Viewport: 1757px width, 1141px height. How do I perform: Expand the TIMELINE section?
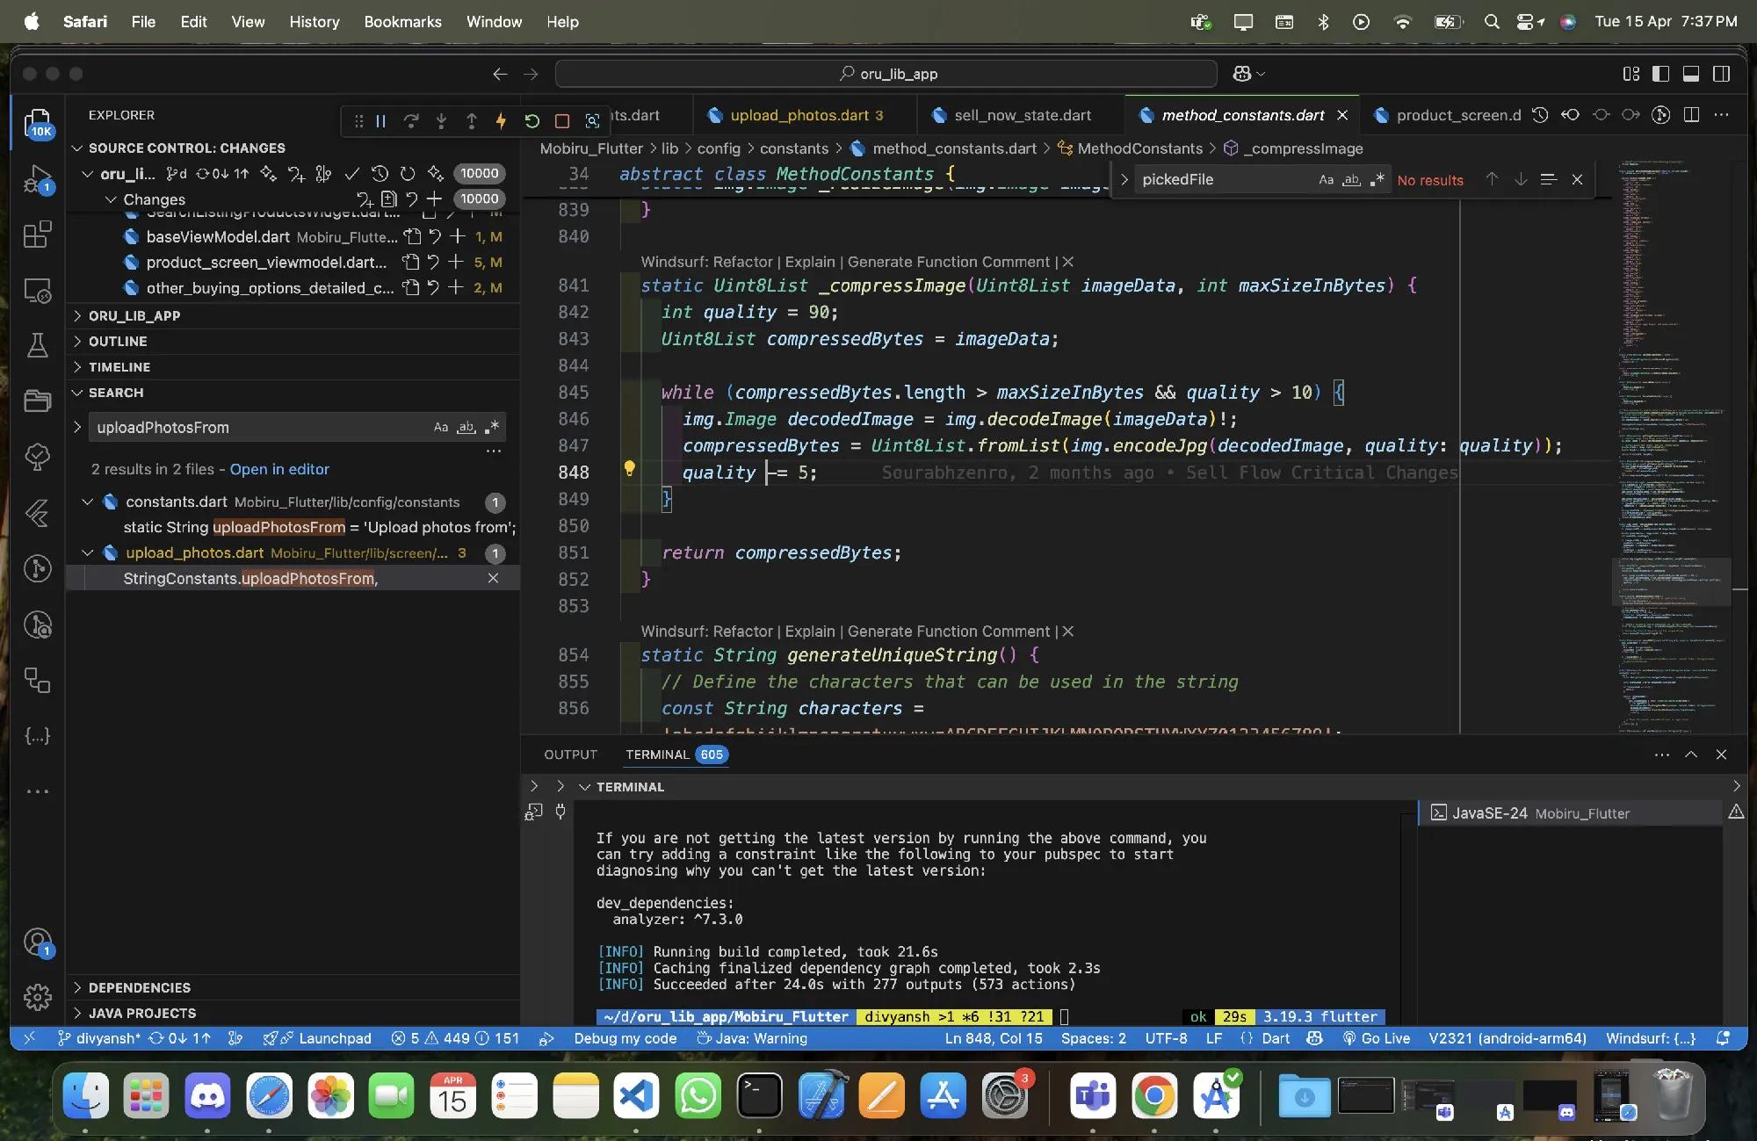tap(119, 367)
